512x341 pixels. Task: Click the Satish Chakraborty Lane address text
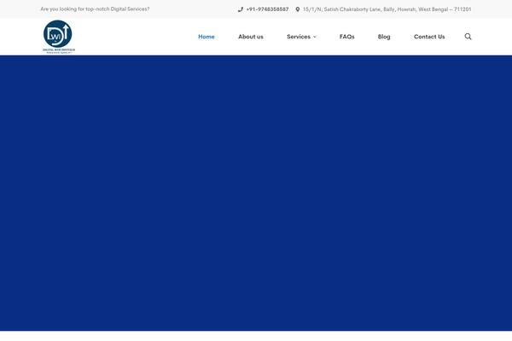pyautogui.click(x=387, y=9)
